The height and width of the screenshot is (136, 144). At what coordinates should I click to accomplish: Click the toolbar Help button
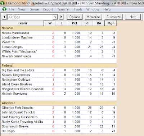pos(133,17)
